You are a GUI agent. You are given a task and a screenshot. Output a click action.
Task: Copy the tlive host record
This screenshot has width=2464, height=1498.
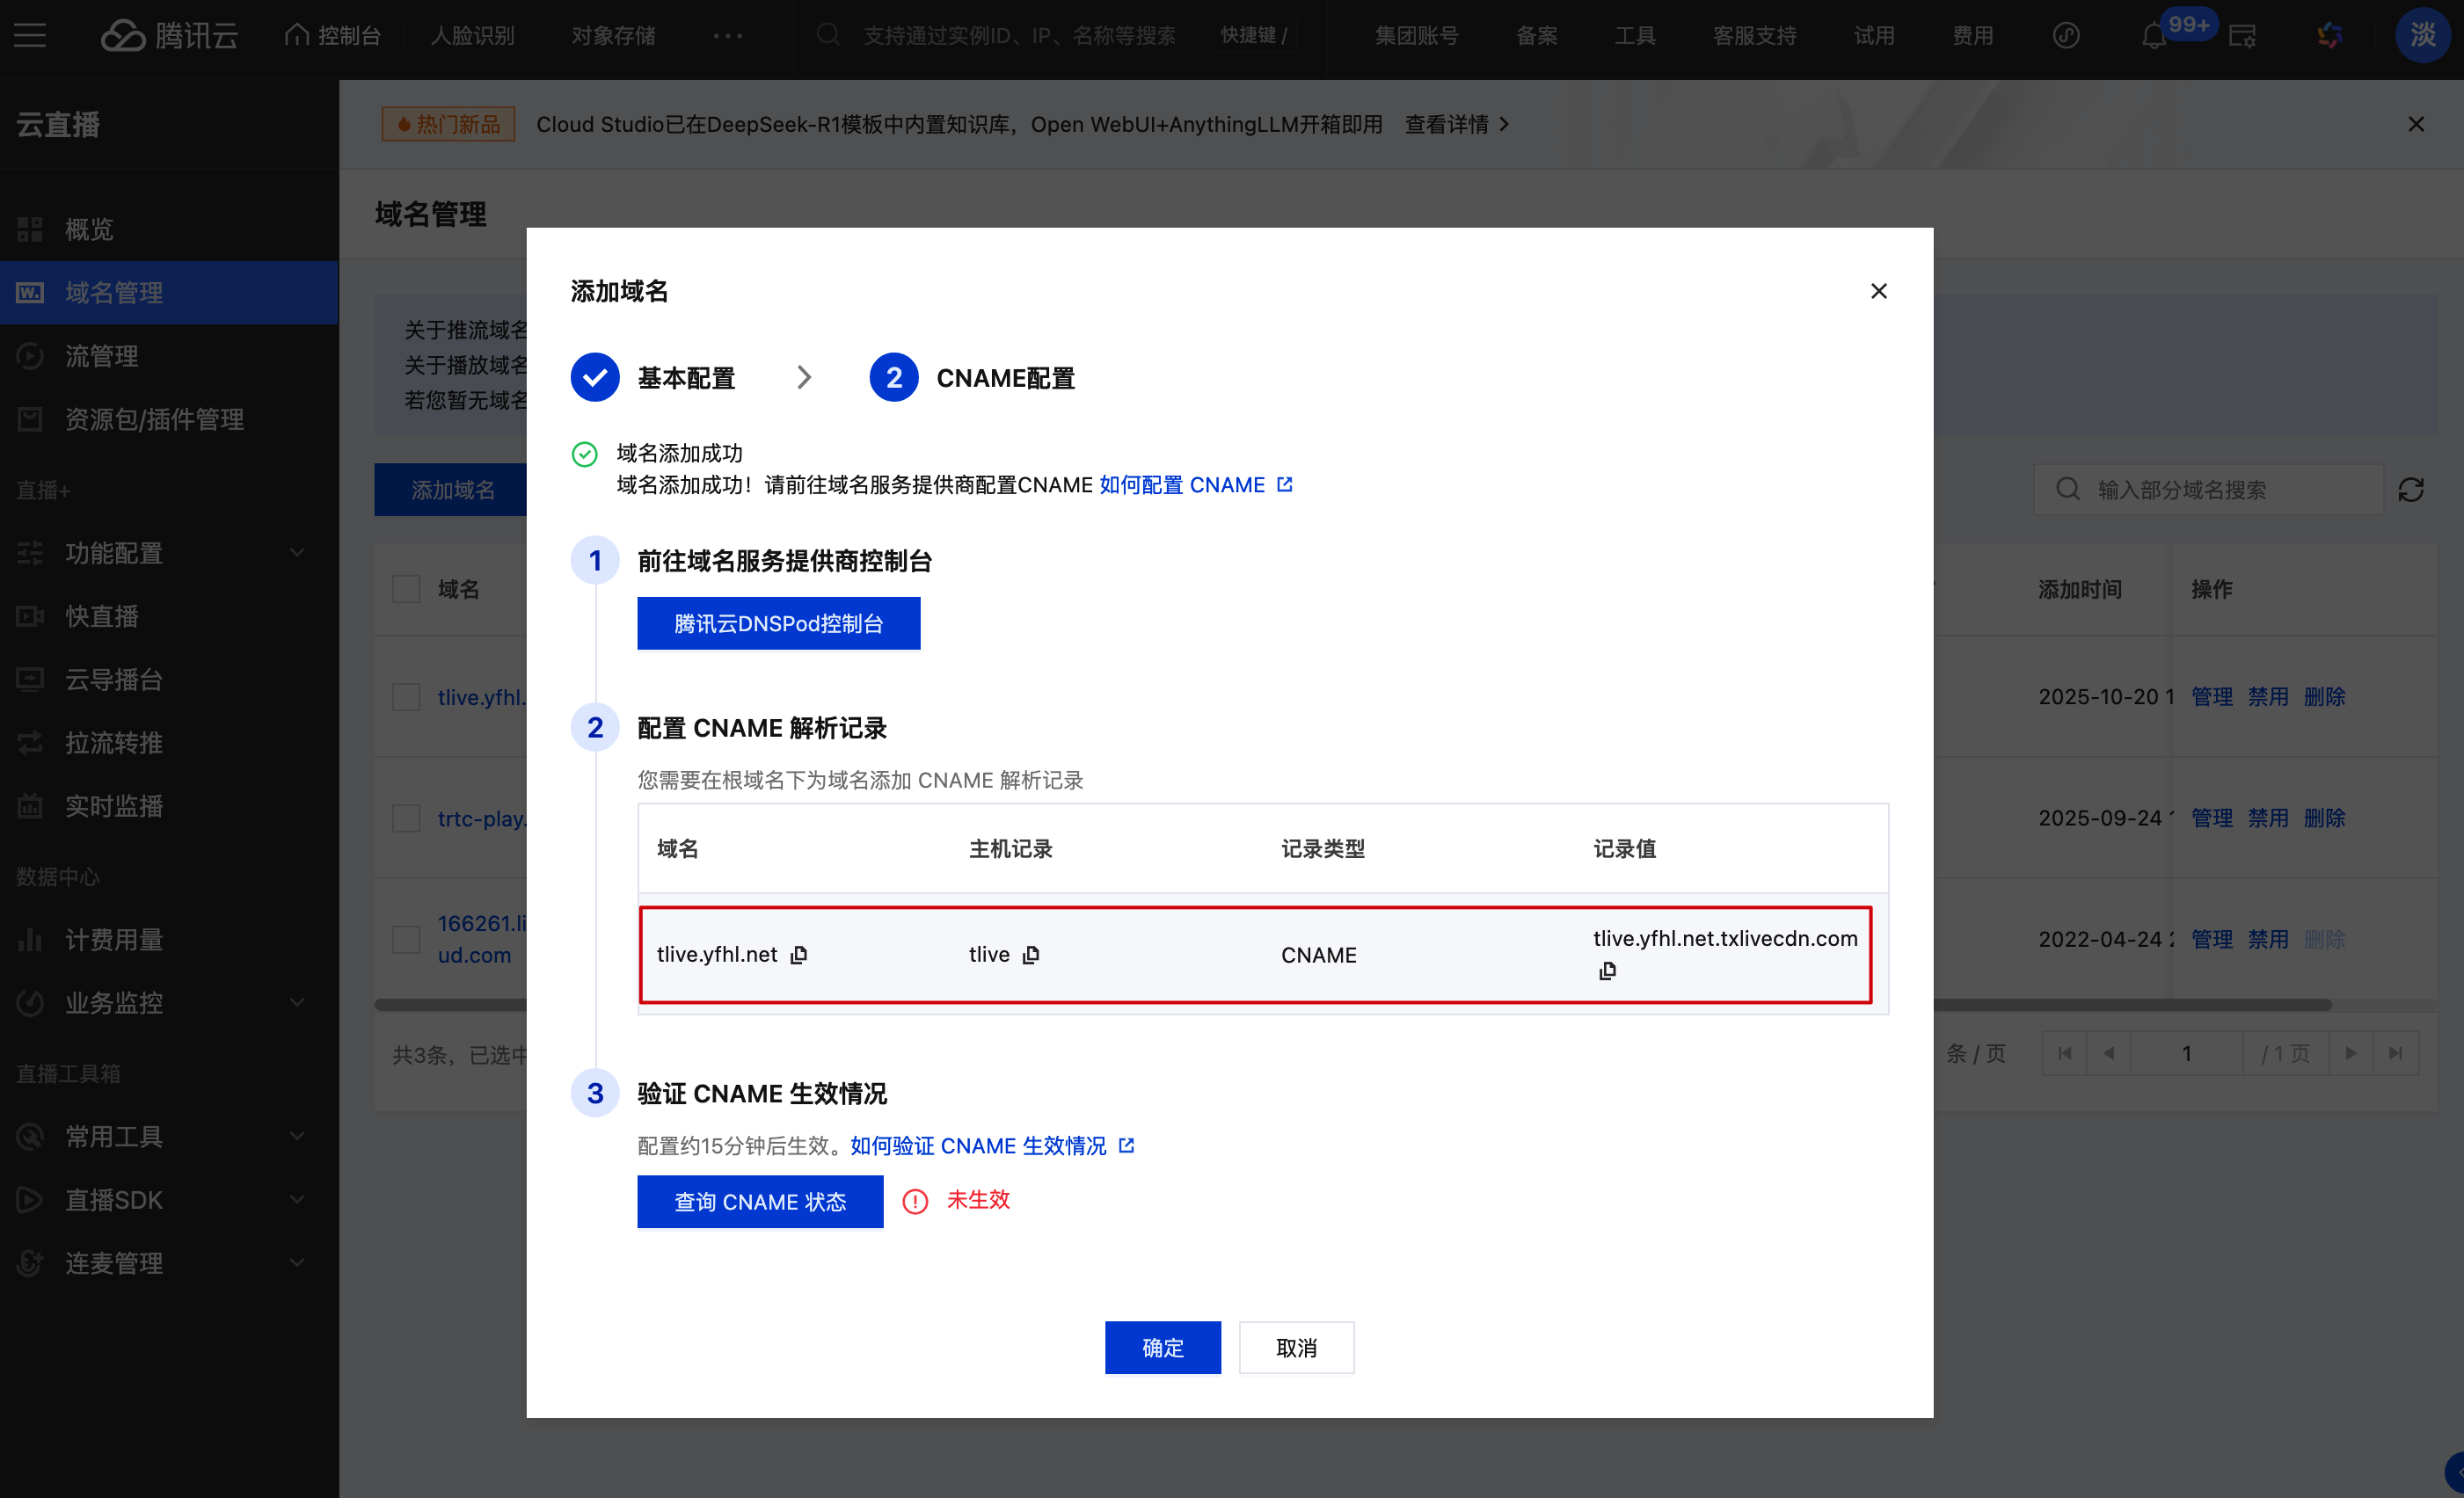[1031, 955]
